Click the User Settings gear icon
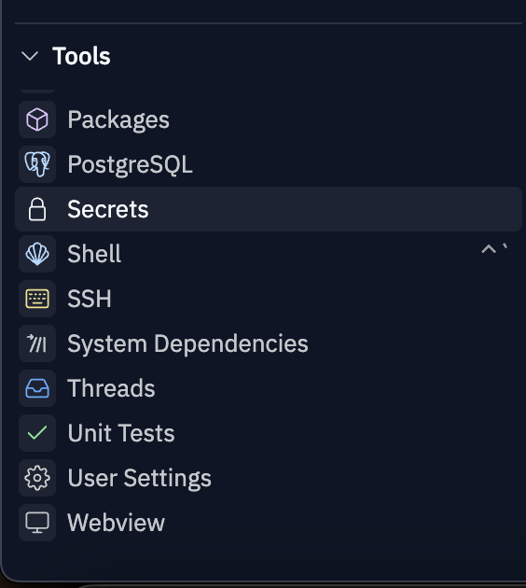The height and width of the screenshot is (588, 526). [37, 478]
